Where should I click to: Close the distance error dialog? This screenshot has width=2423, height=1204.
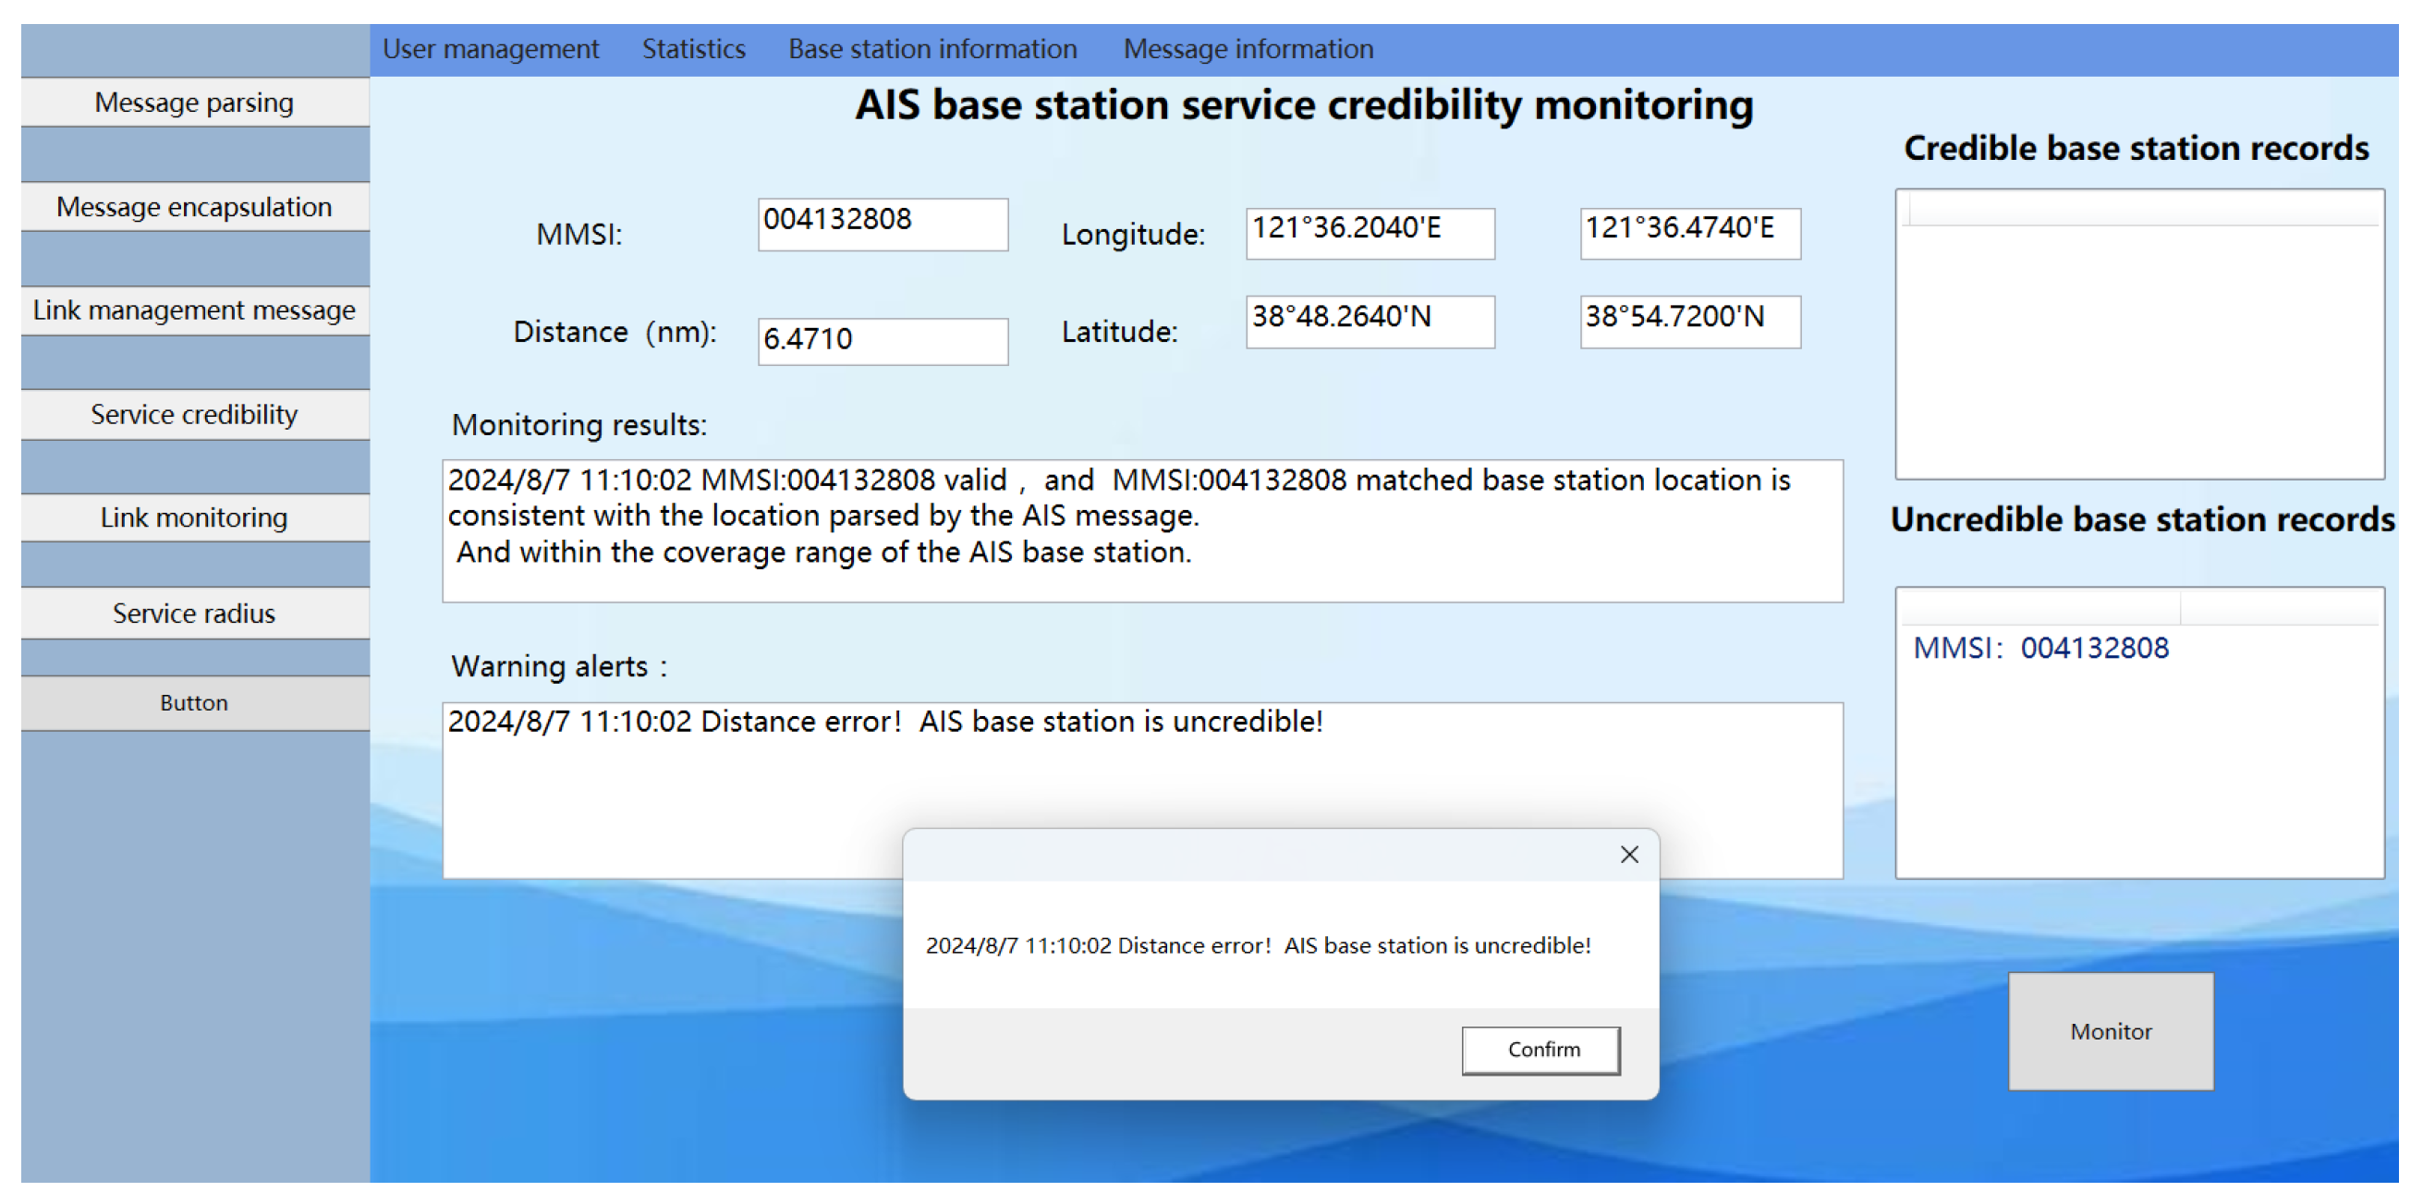[x=1628, y=854]
